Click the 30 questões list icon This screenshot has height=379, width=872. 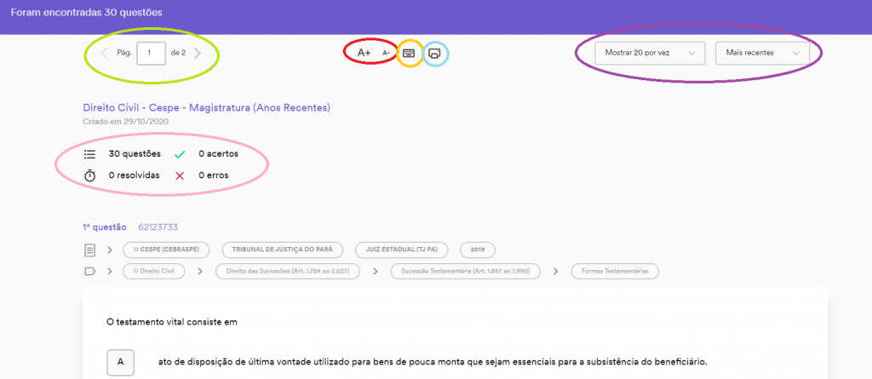point(89,154)
